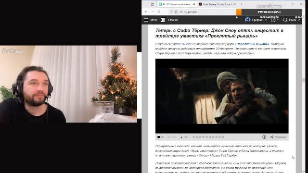This screenshot has width=308, height=173.
Task: Mute audio on the ИГ-Портал tab
Action: tap(164, 4)
